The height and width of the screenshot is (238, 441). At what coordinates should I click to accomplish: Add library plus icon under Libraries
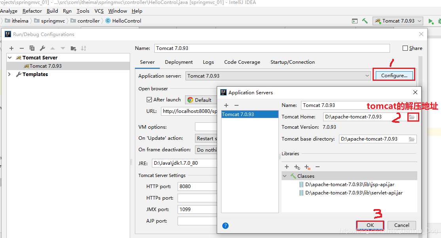pyautogui.click(x=287, y=167)
